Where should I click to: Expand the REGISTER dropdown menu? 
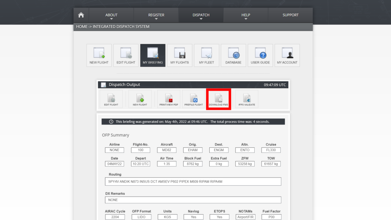(156, 15)
